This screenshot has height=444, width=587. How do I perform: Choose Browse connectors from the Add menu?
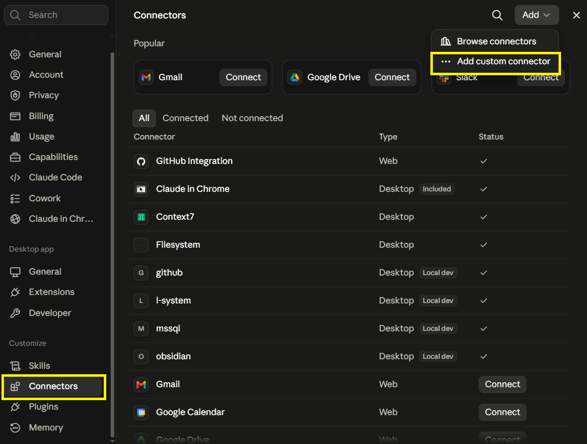coord(495,41)
